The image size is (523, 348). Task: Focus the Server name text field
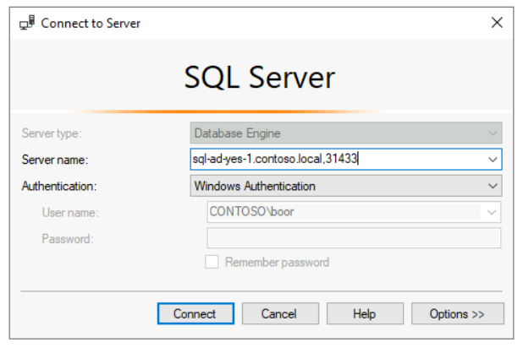[x=338, y=159]
